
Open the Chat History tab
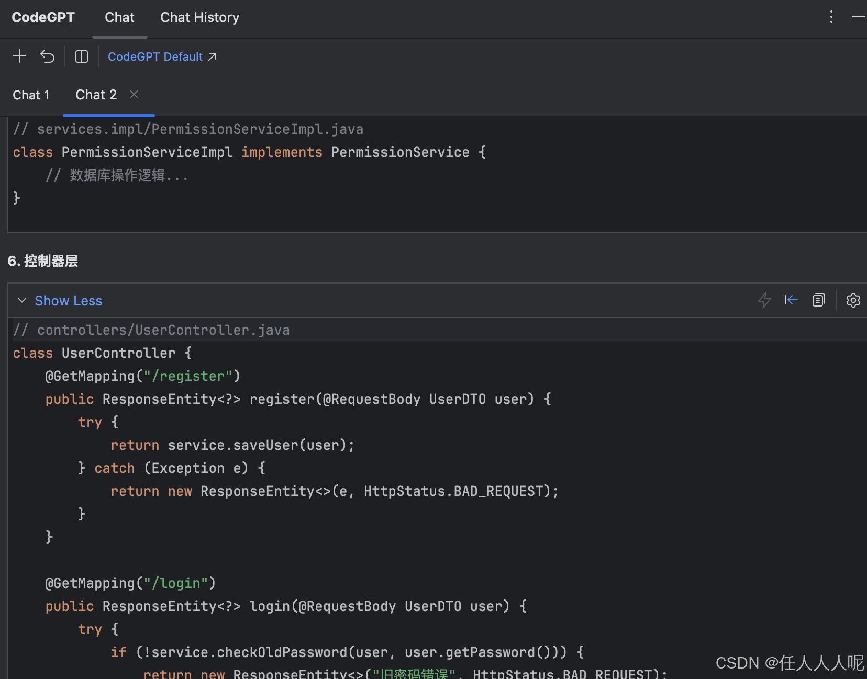coord(199,17)
